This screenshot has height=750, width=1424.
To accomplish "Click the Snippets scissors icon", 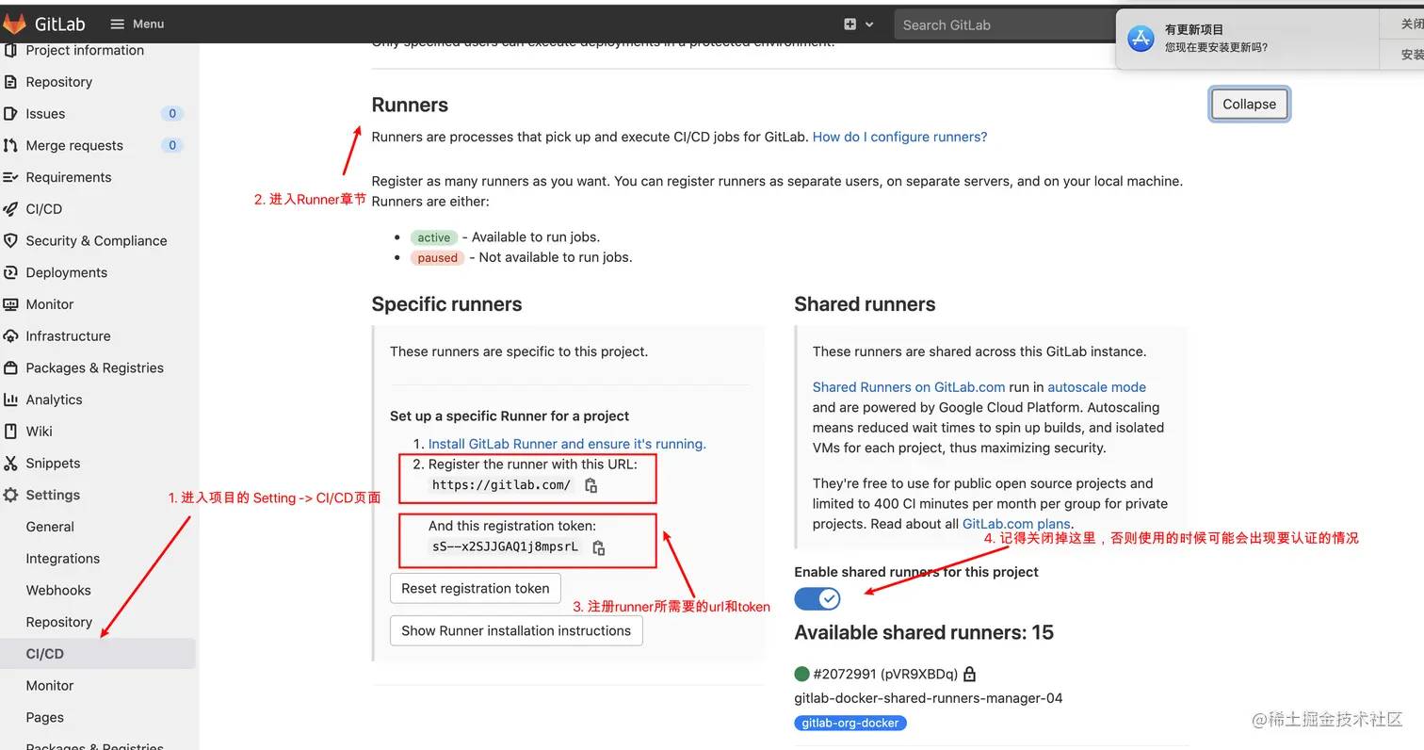I will (x=10, y=464).
